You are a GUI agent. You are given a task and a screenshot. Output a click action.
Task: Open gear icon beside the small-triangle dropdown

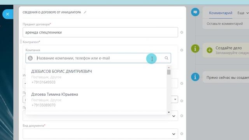[x=182, y=101]
